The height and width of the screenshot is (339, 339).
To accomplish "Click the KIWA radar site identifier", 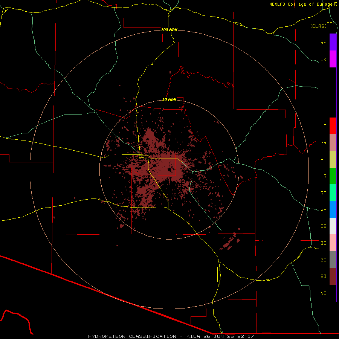I will pyautogui.click(x=193, y=336).
